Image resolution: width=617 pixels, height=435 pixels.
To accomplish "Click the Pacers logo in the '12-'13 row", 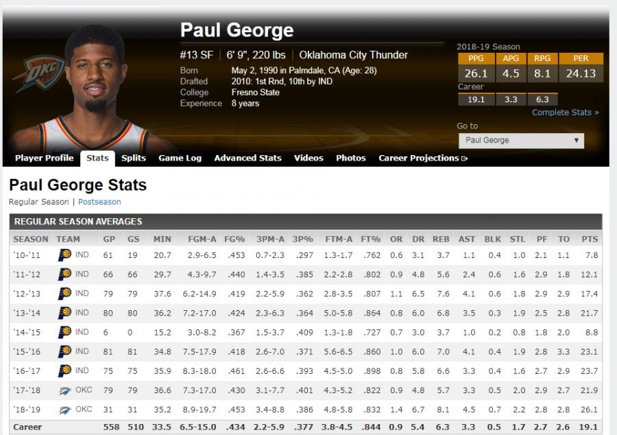I will pyautogui.click(x=64, y=294).
